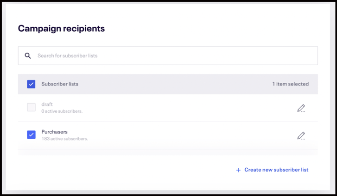337x196 pixels.
Task: Click the blank middle of the draft row
Action: [185, 108]
